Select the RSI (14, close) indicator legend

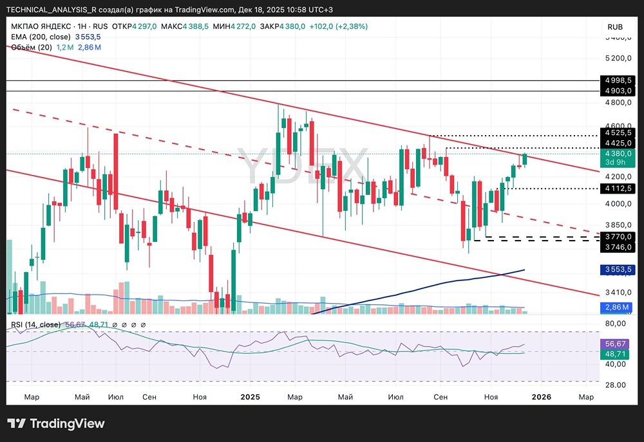click(x=35, y=325)
